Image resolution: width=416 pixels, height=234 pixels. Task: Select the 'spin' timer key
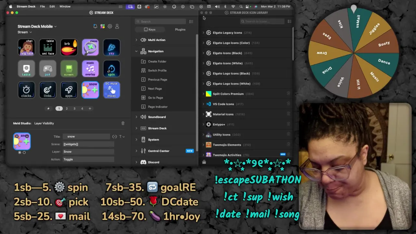point(111,69)
